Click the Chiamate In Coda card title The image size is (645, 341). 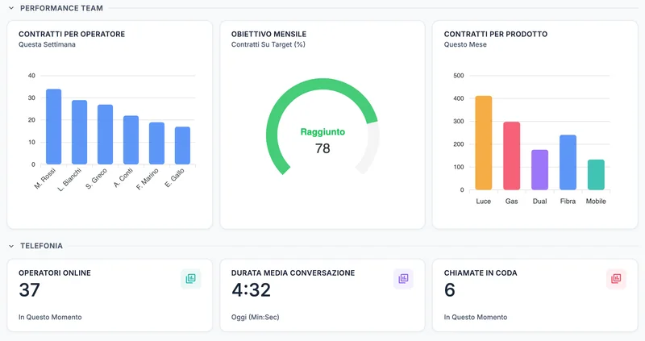click(x=481, y=272)
